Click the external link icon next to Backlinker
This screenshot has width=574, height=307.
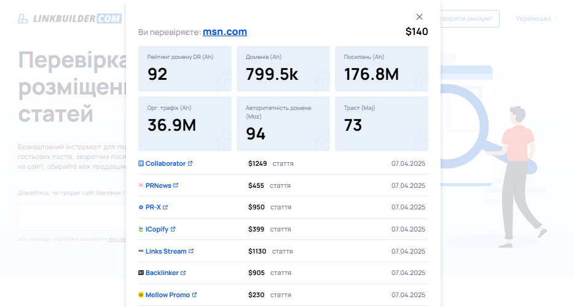coord(183,273)
